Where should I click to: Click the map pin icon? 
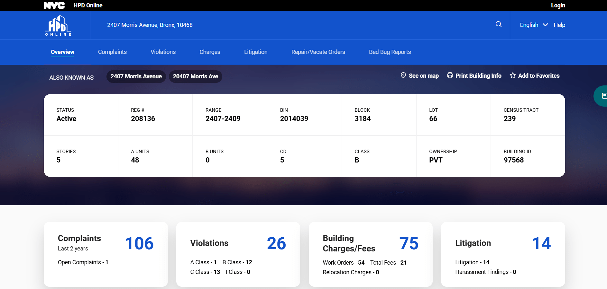[x=403, y=75]
